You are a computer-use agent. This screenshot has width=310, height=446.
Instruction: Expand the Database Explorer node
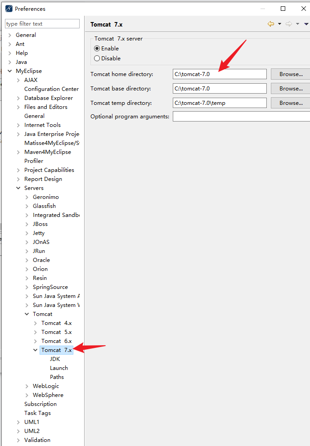point(18,98)
